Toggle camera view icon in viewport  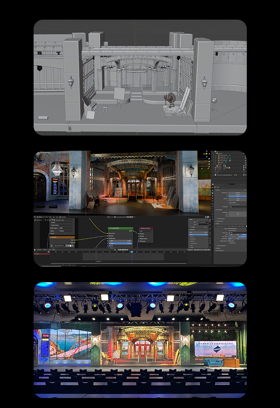[x=209, y=164]
